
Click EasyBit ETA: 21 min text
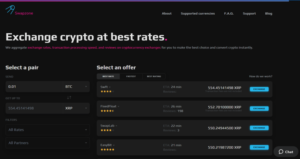pos(172,145)
